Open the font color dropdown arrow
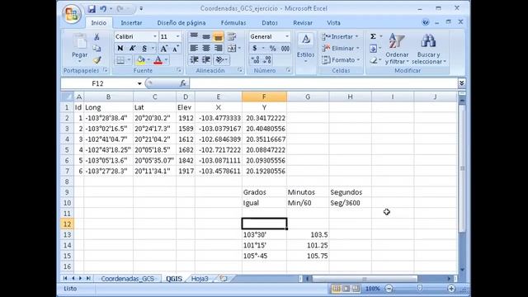This screenshot has height=297, width=528. tap(166, 60)
